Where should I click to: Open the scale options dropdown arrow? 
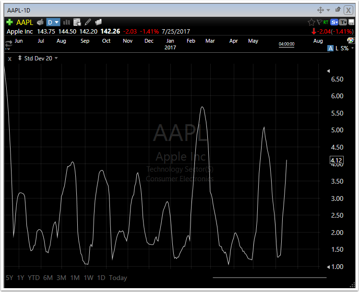click(x=352, y=48)
